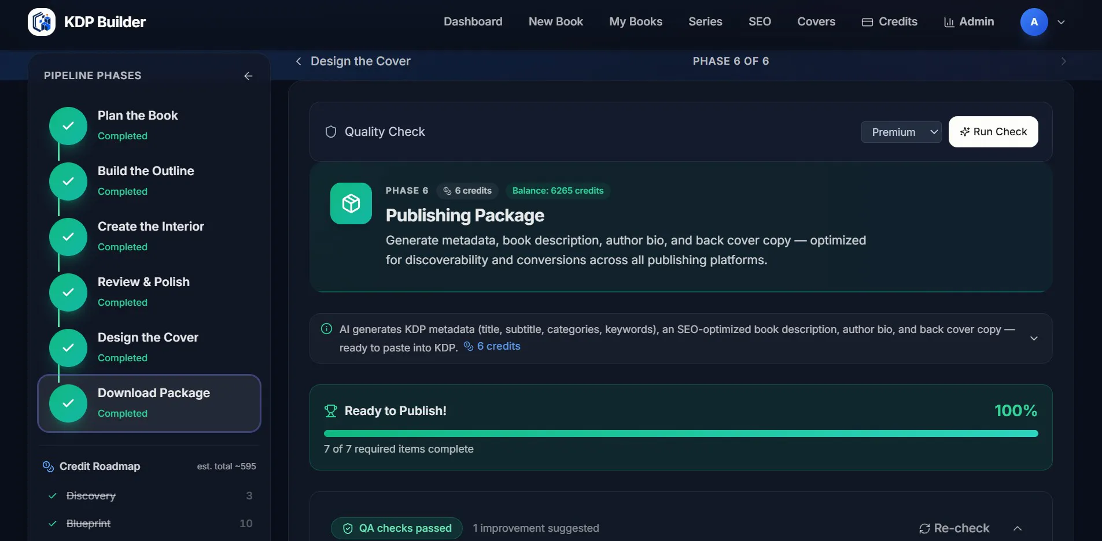This screenshot has width=1102, height=541.
Task: Click 1 improvement suggested text
Action: (x=536, y=528)
